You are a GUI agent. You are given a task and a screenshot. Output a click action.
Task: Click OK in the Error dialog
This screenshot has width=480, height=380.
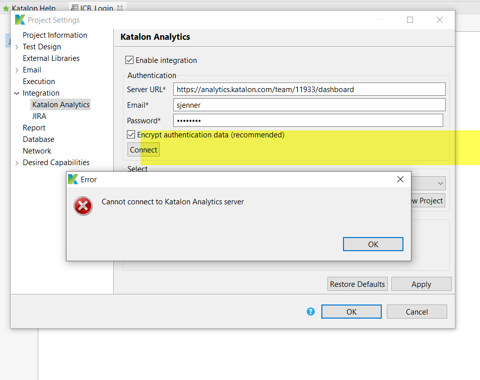pos(373,244)
